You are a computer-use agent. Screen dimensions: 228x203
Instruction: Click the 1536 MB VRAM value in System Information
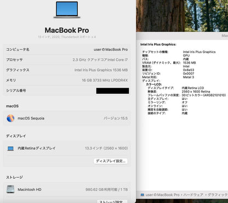189,63
